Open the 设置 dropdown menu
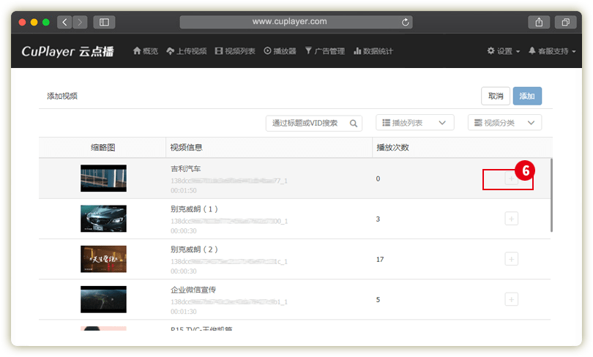Screen dimensions: 593x357 coord(504,51)
